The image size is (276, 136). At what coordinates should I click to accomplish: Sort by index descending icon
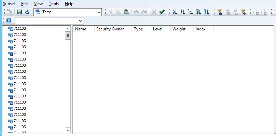206,12
